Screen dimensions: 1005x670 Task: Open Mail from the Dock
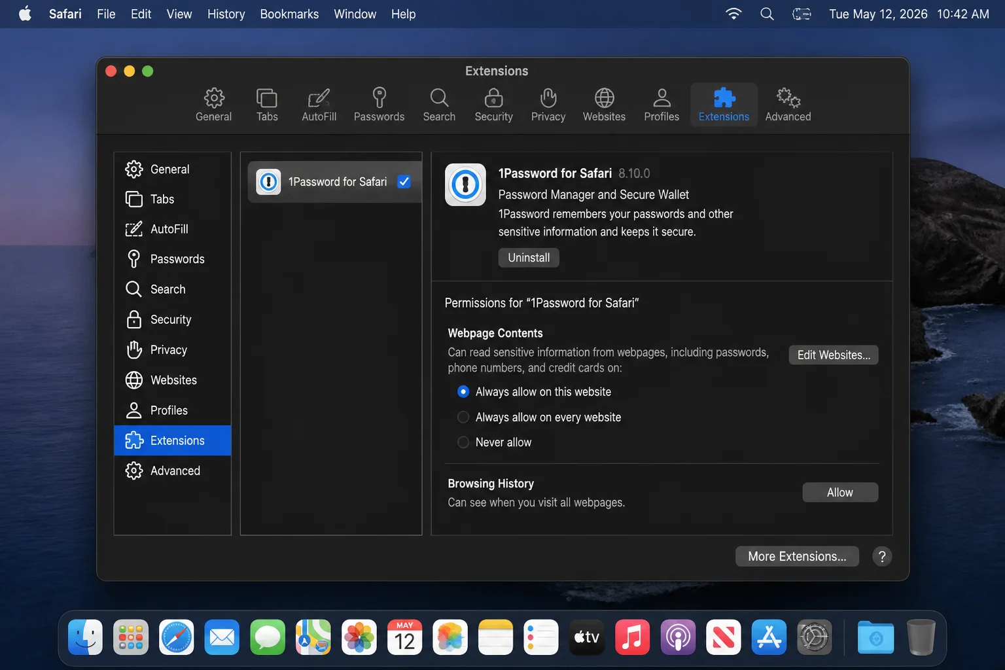(222, 637)
